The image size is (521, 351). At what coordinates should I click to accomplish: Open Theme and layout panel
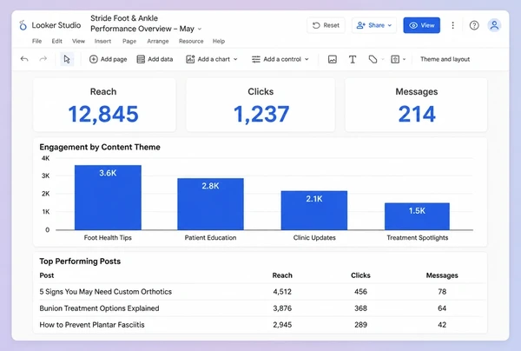coord(445,59)
